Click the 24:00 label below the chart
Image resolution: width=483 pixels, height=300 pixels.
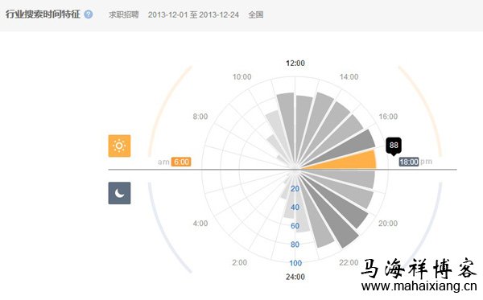(x=295, y=277)
